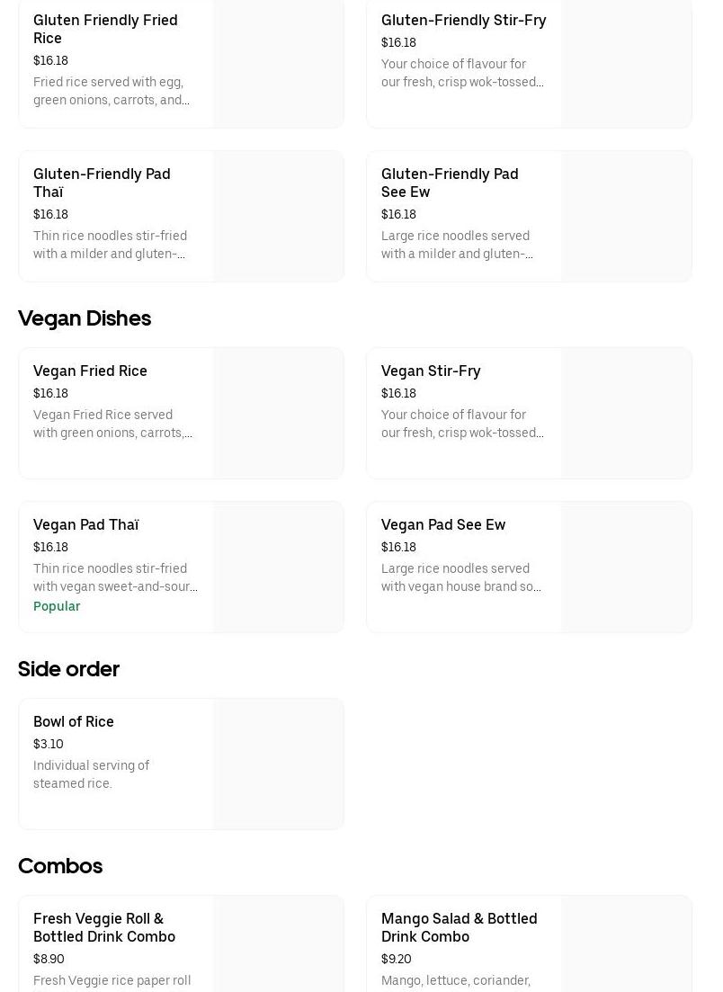The image size is (723, 992).
Task: Click the Combos section heading
Action: 60,866
